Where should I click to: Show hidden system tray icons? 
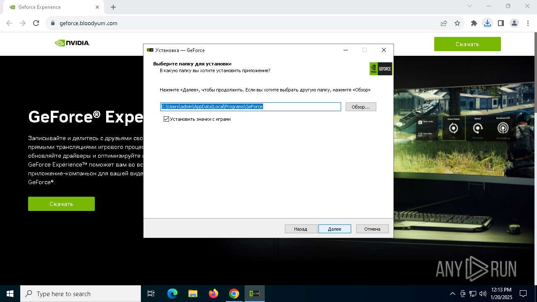(452, 294)
